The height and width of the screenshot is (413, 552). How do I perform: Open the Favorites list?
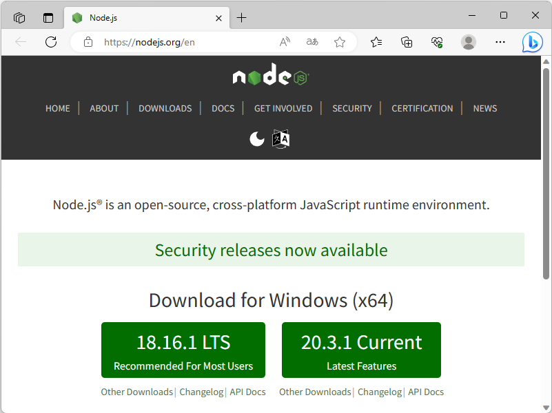click(376, 42)
